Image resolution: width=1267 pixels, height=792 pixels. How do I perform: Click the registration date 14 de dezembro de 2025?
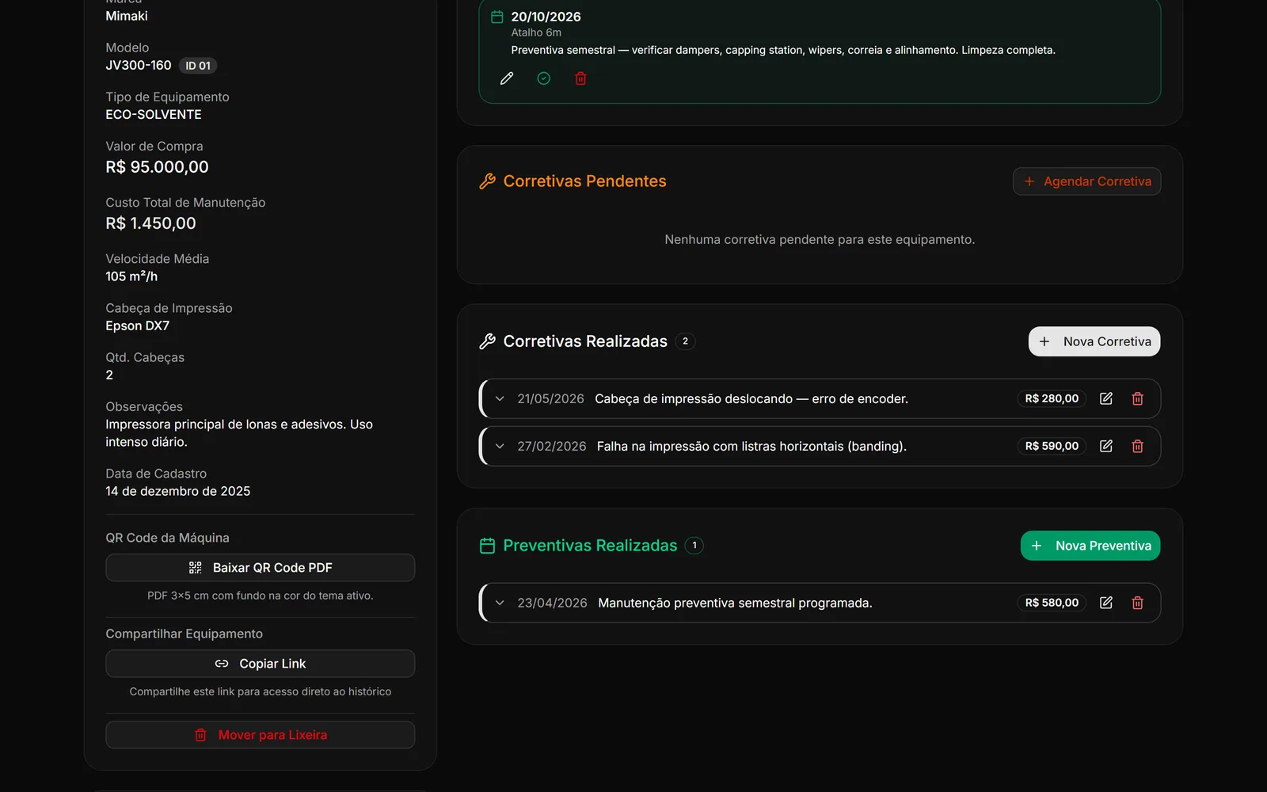click(178, 491)
